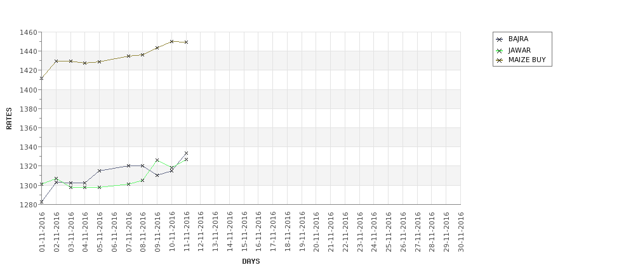This screenshot has width=619, height=272.
Task: Select the JAWAR point on 05-11-2016
Action: [x=100, y=187]
